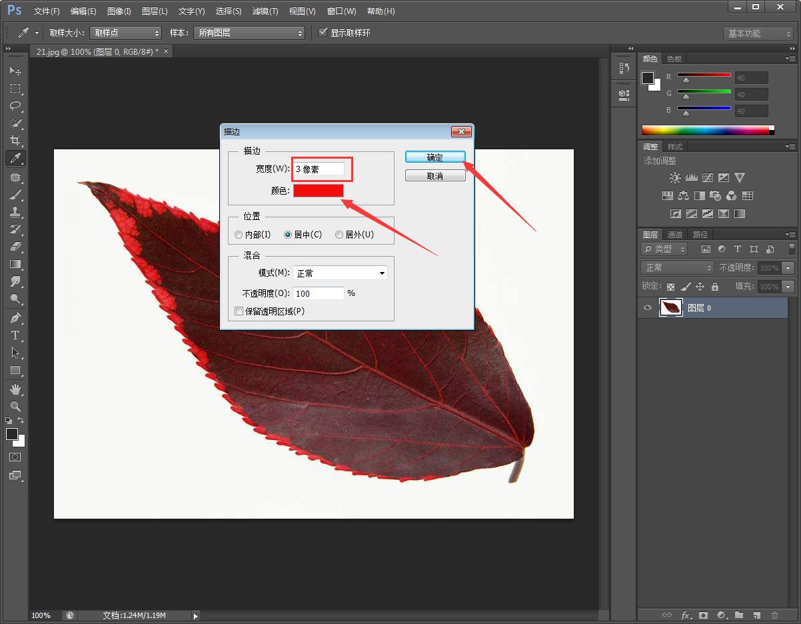Open the 模式 blend mode dropdown
The image size is (801, 624).
(x=340, y=273)
